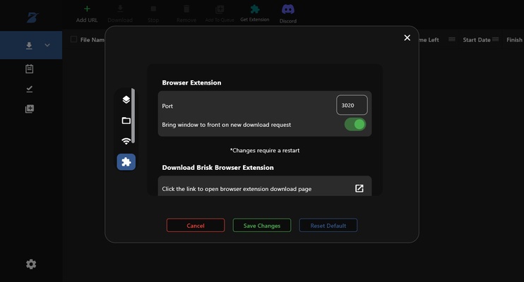The width and height of the screenshot is (524, 282).
Task: Click the Browser Extension heading
Action: click(191, 82)
